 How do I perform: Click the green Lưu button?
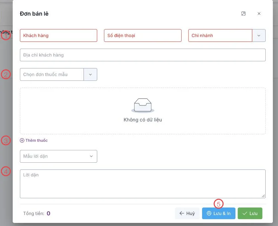[250, 213]
